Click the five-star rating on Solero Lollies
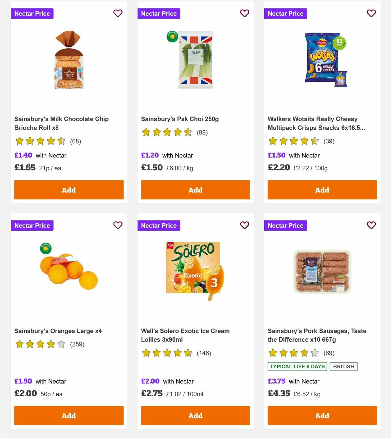 (x=167, y=353)
